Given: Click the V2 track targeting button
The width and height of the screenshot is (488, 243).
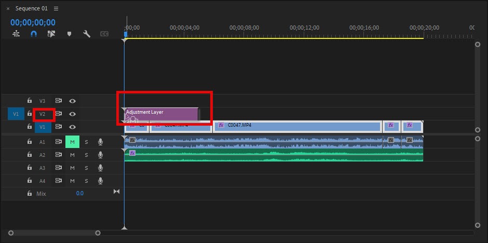Looking at the screenshot, I should point(43,114).
